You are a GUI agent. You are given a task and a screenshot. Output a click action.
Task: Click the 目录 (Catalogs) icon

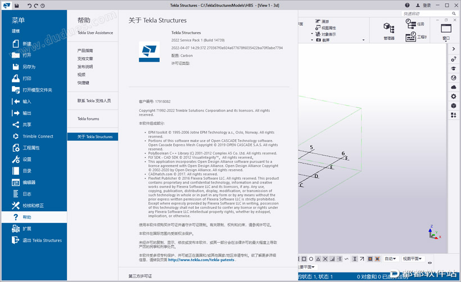point(16,171)
